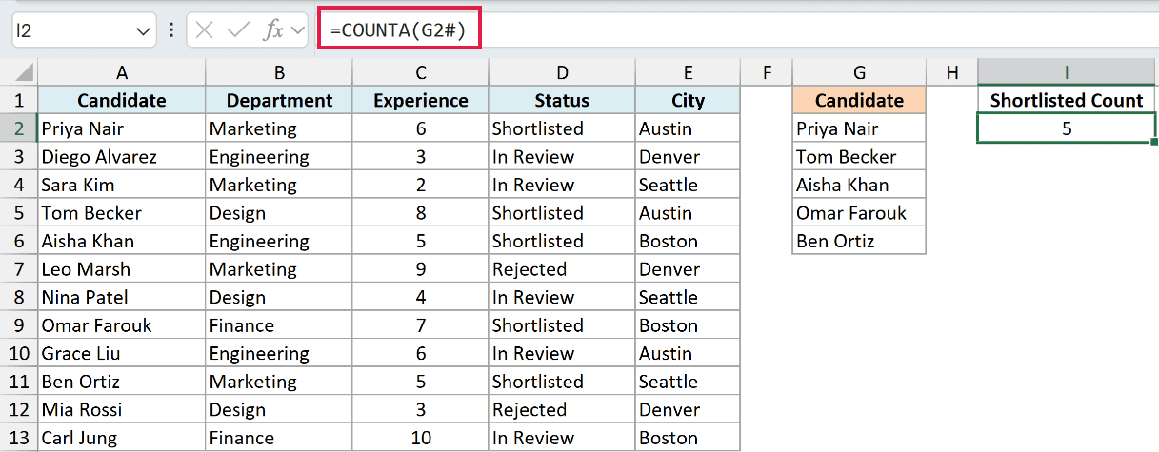Image resolution: width=1159 pixels, height=452 pixels.
Task: Select column D header
Action: (562, 72)
